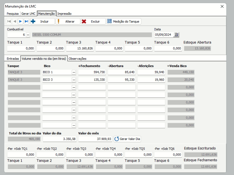The image size is (234, 175).
Task: Open lookup for BICO 3 row
Action: pos(74,79)
